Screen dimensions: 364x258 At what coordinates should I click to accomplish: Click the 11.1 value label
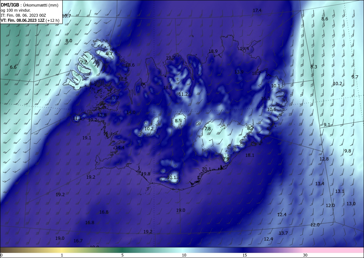point(77,118)
